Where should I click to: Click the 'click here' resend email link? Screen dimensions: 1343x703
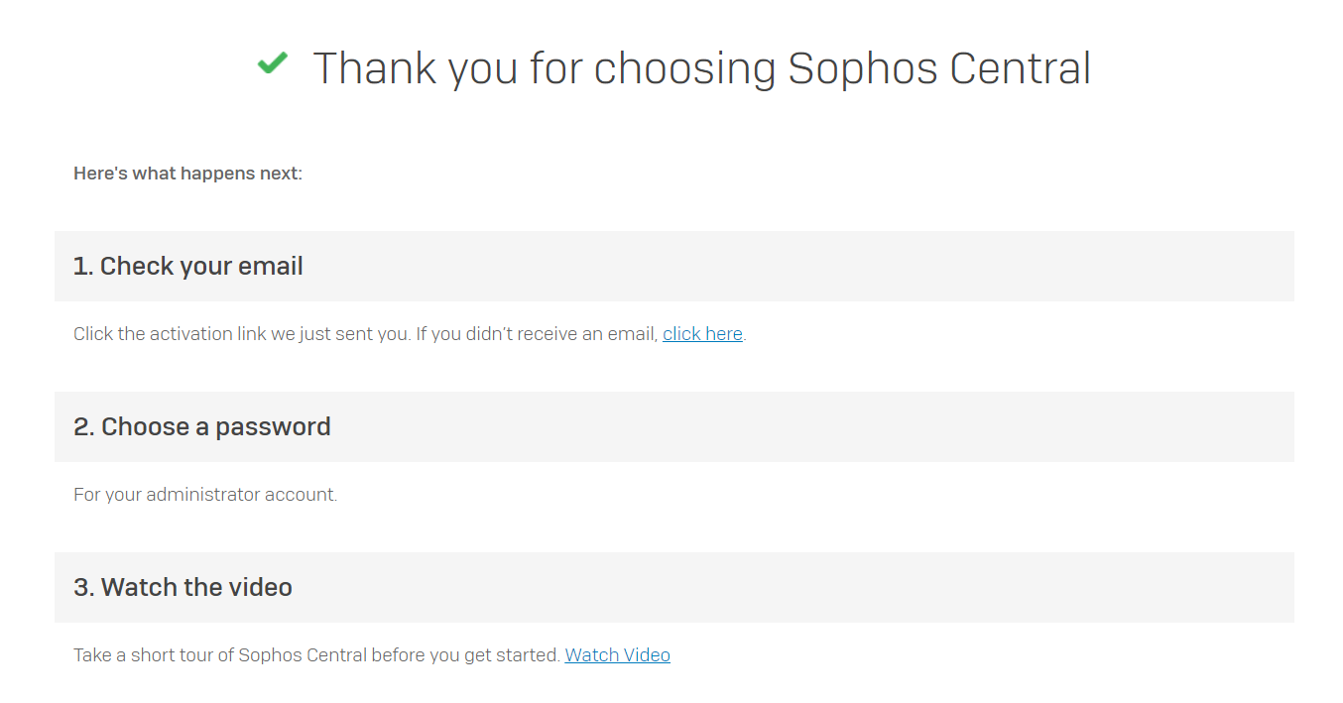(x=702, y=334)
